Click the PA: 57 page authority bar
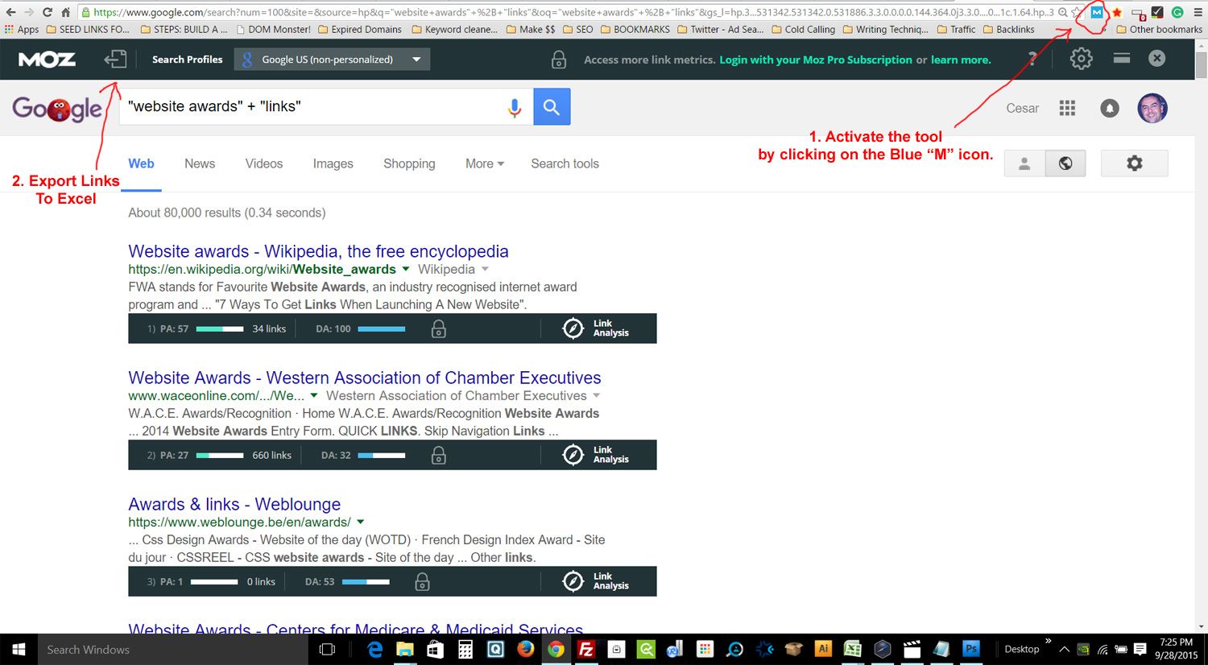The width and height of the screenshot is (1208, 665). tap(219, 328)
